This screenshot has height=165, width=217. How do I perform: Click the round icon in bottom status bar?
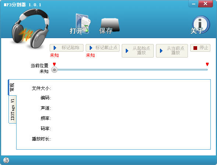point(6,160)
